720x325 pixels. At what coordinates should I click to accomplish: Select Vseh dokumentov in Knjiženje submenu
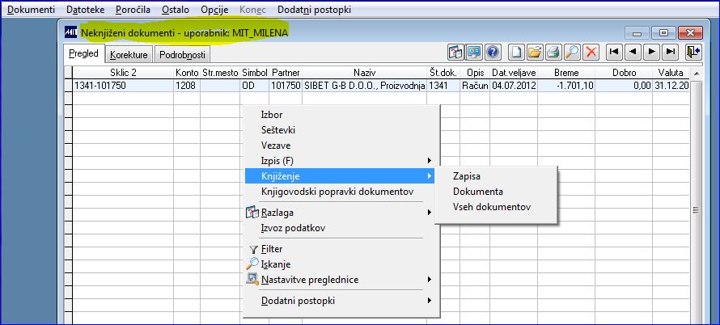[492, 207]
